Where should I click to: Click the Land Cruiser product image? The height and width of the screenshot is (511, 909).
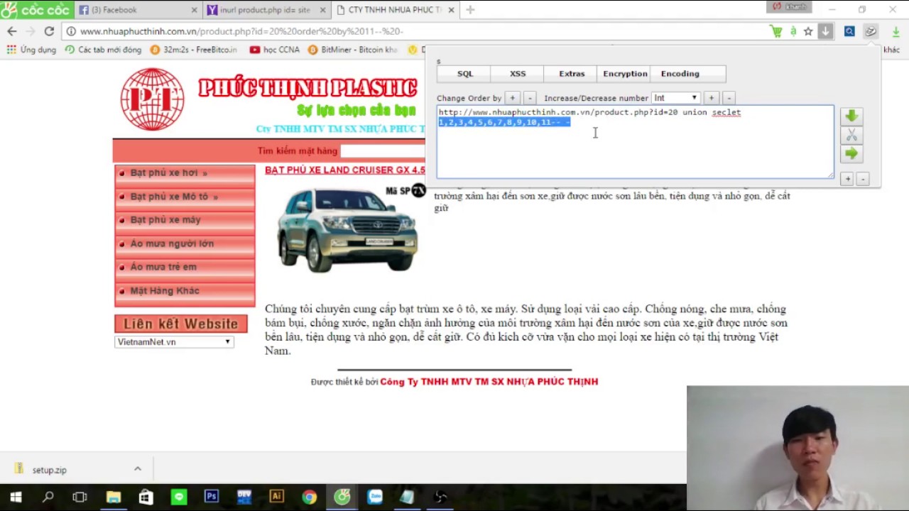point(347,229)
